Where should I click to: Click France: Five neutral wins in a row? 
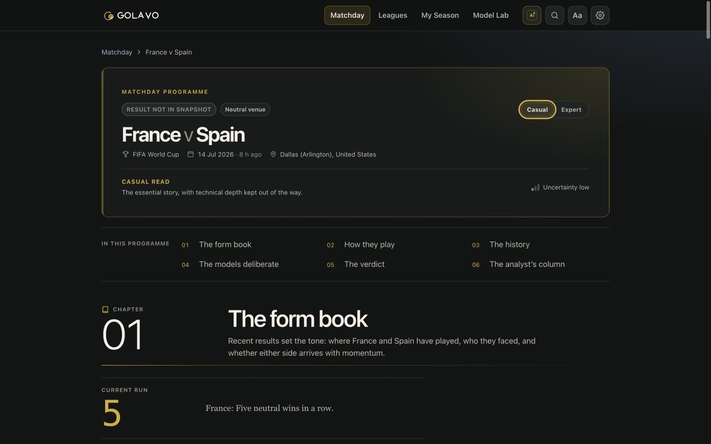pos(270,408)
